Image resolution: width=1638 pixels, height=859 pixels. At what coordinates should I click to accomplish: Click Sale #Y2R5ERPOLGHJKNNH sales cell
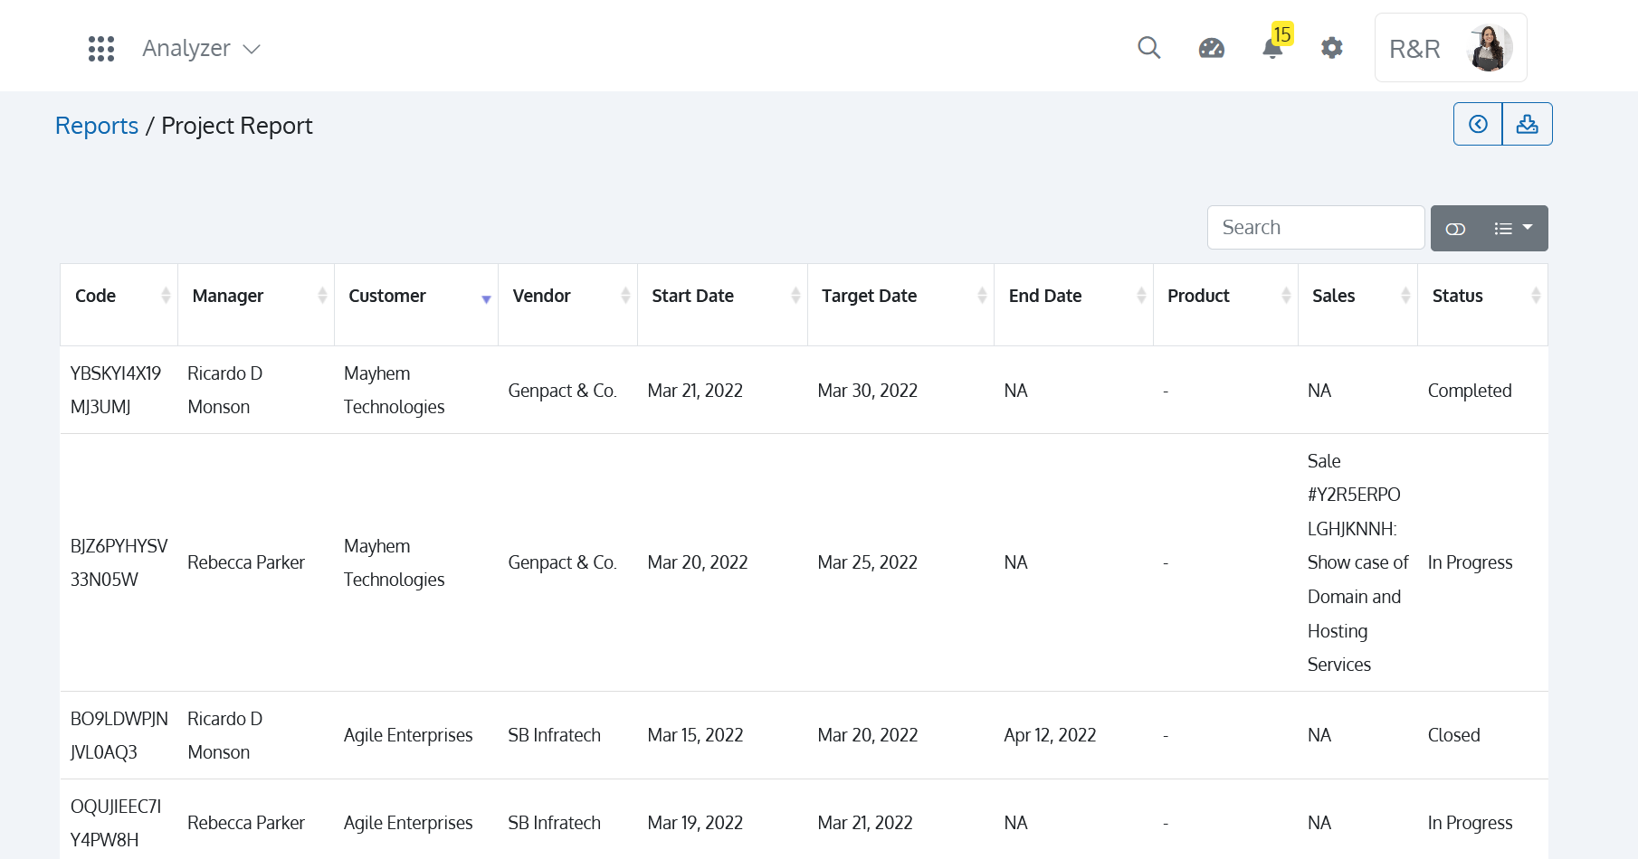coord(1358,562)
